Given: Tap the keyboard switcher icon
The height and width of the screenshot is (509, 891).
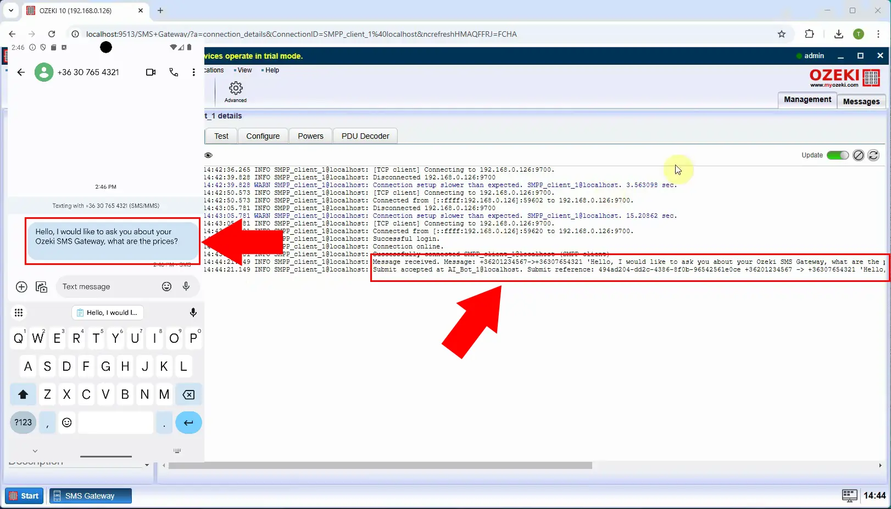Looking at the screenshot, I should 177,451.
